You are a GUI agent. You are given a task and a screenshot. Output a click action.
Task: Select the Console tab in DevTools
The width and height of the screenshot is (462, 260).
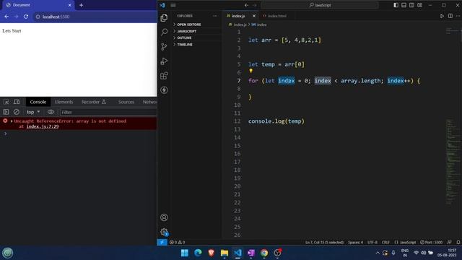(x=38, y=102)
